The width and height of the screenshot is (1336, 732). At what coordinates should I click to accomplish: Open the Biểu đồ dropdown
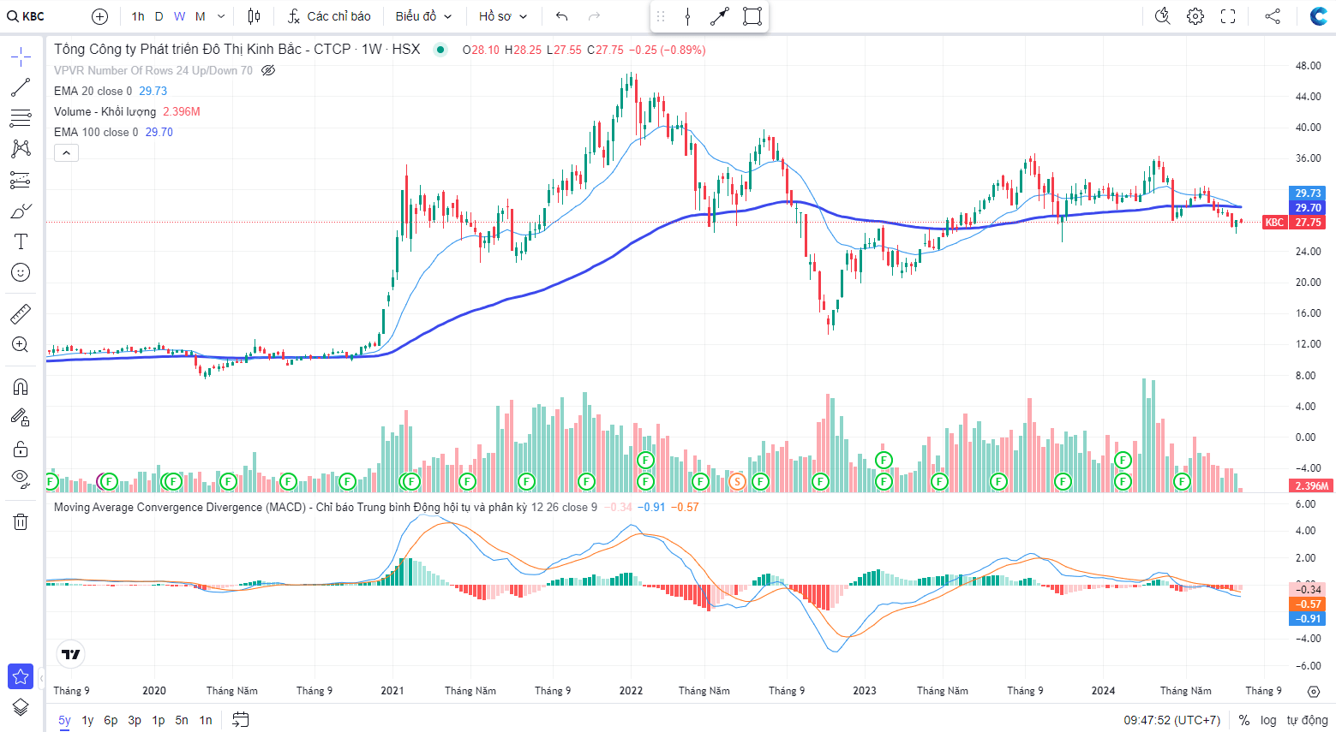pyautogui.click(x=423, y=16)
